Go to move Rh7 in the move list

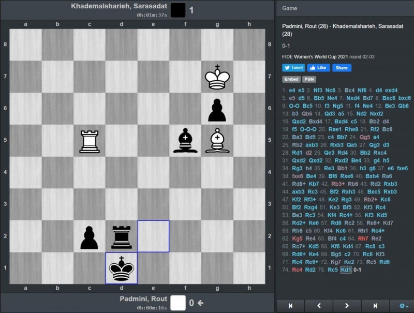pyautogui.click(x=362, y=239)
